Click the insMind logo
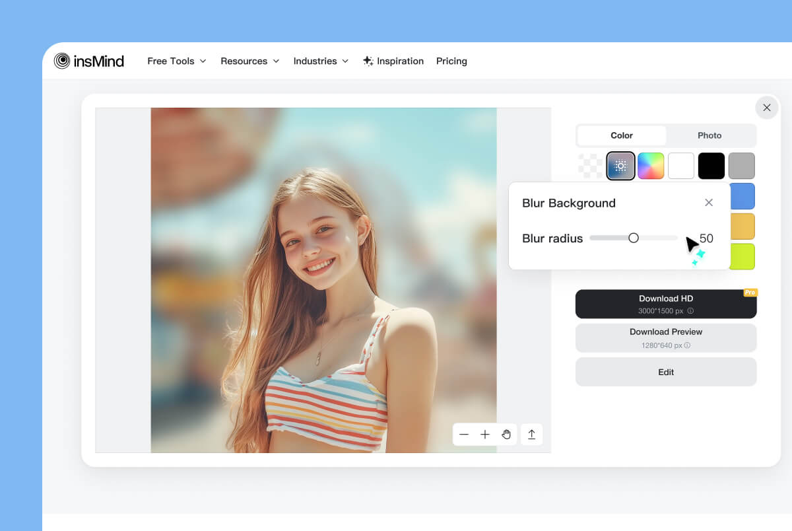This screenshot has width=792, height=531. 89,61
